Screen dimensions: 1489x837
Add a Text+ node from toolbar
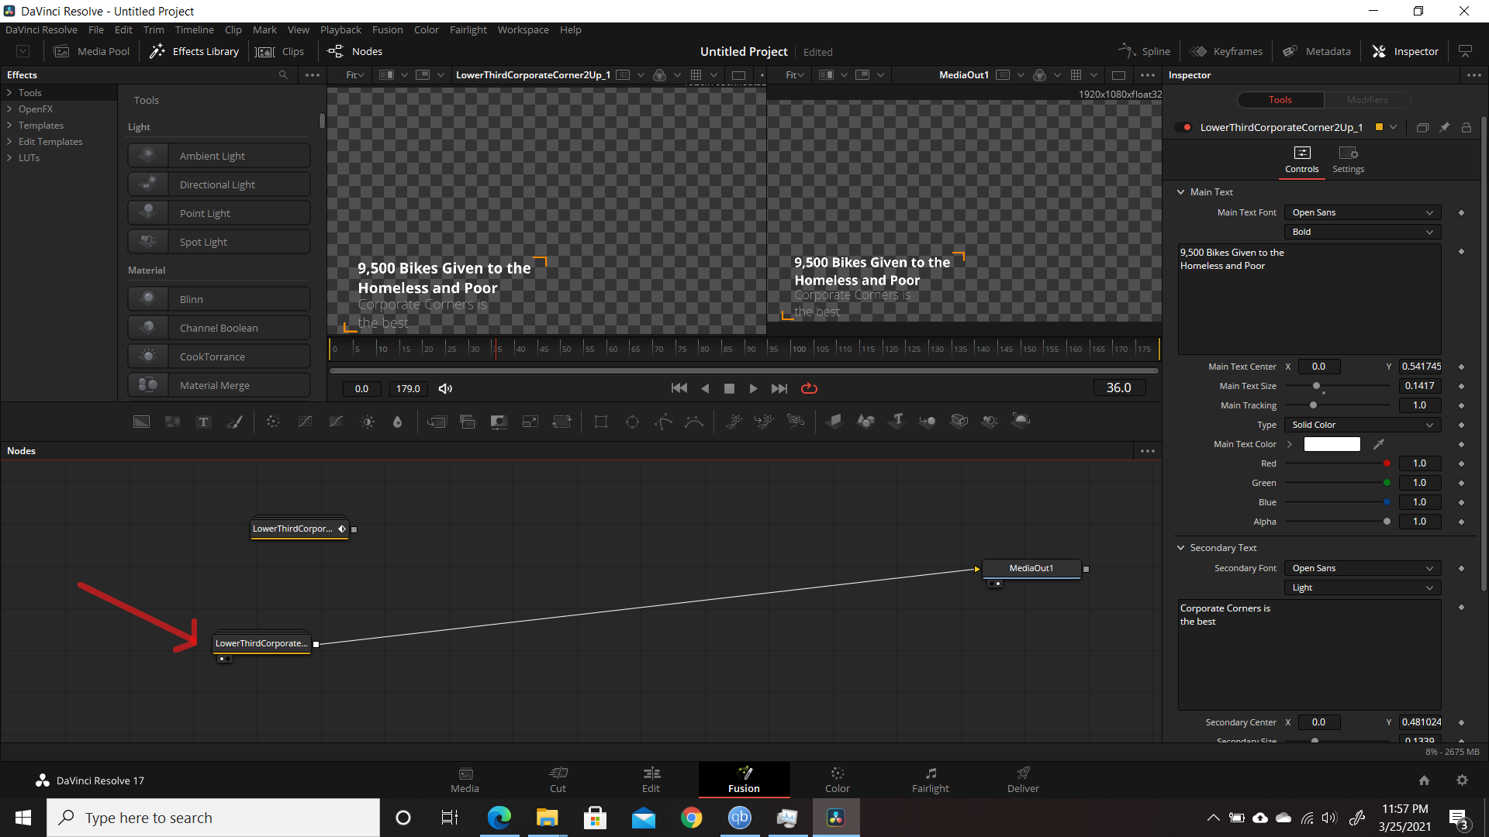click(203, 422)
